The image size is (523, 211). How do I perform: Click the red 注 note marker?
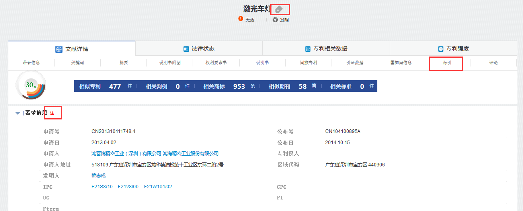pos(52,113)
